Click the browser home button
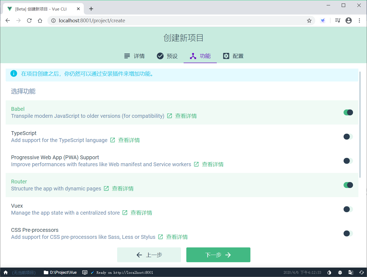Screen dimensions: 367x277 click(40, 20)
